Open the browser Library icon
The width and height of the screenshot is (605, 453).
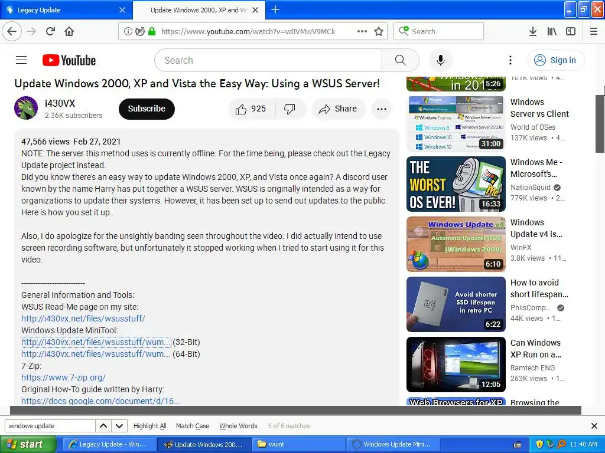click(552, 31)
